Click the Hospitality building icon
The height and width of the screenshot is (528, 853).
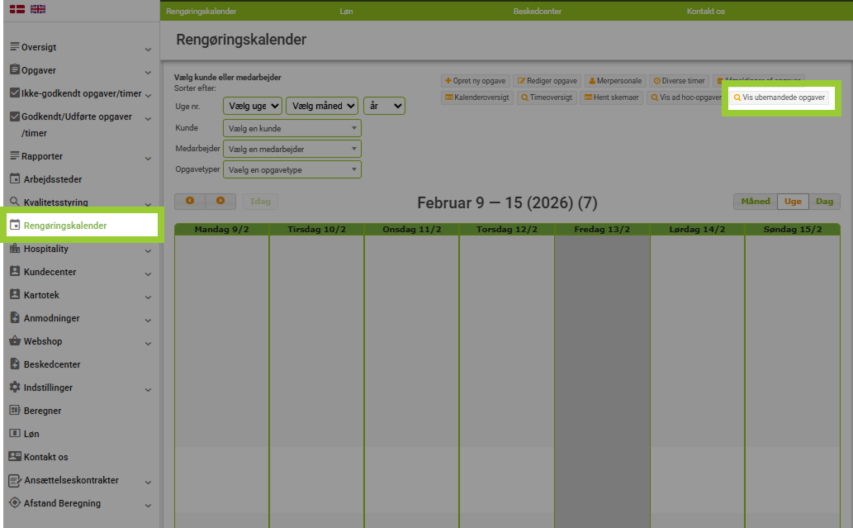(x=15, y=249)
